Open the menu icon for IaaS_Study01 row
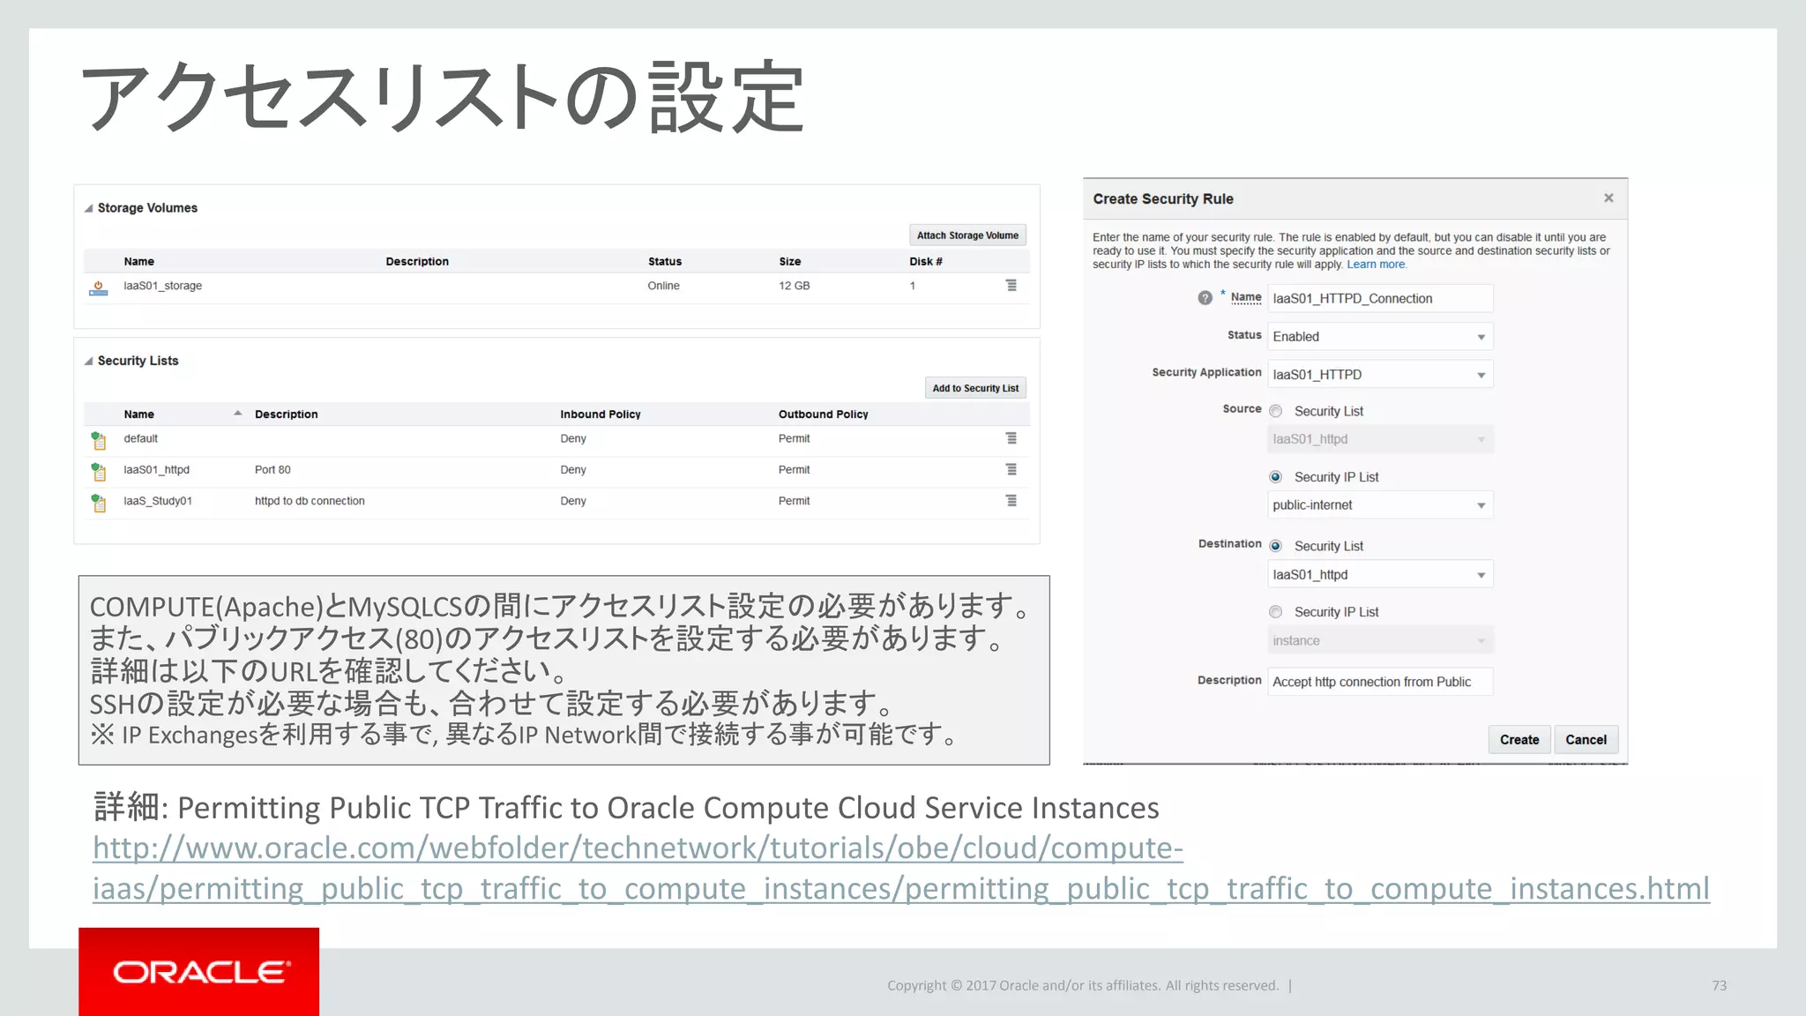The height and width of the screenshot is (1016, 1806). tap(1011, 501)
